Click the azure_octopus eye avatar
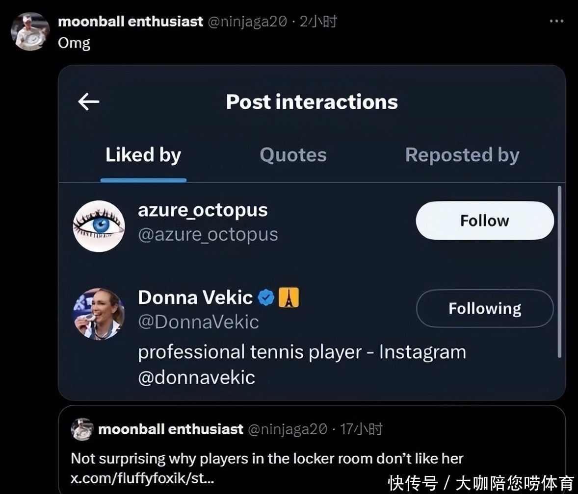 click(x=99, y=226)
